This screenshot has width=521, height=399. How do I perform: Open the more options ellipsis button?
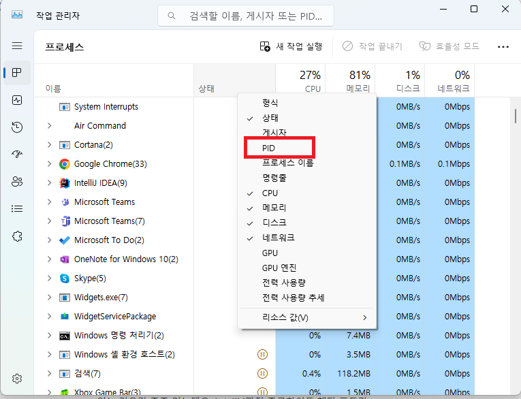pos(503,47)
